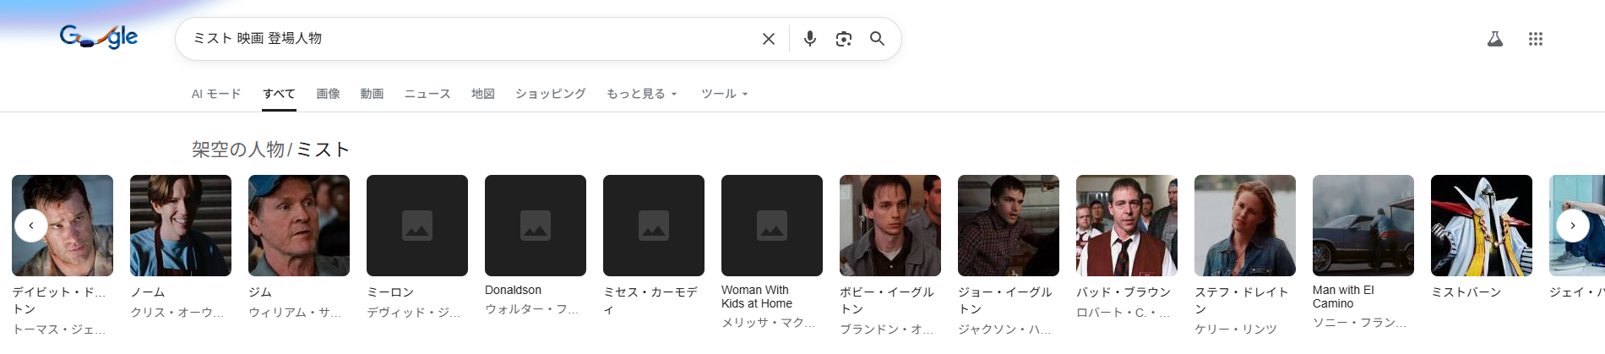Viewport: 1605px width, 354px height.
Task: Open the ニュース tab
Action: click(x=427, y=94)
